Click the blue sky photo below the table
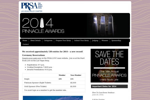 pyautogui.click(x=53, y=98)
